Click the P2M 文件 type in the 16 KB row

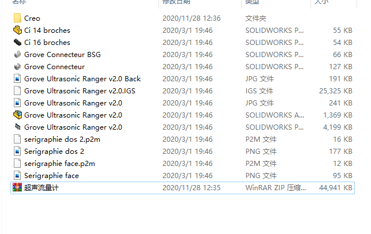click(261, 139)
